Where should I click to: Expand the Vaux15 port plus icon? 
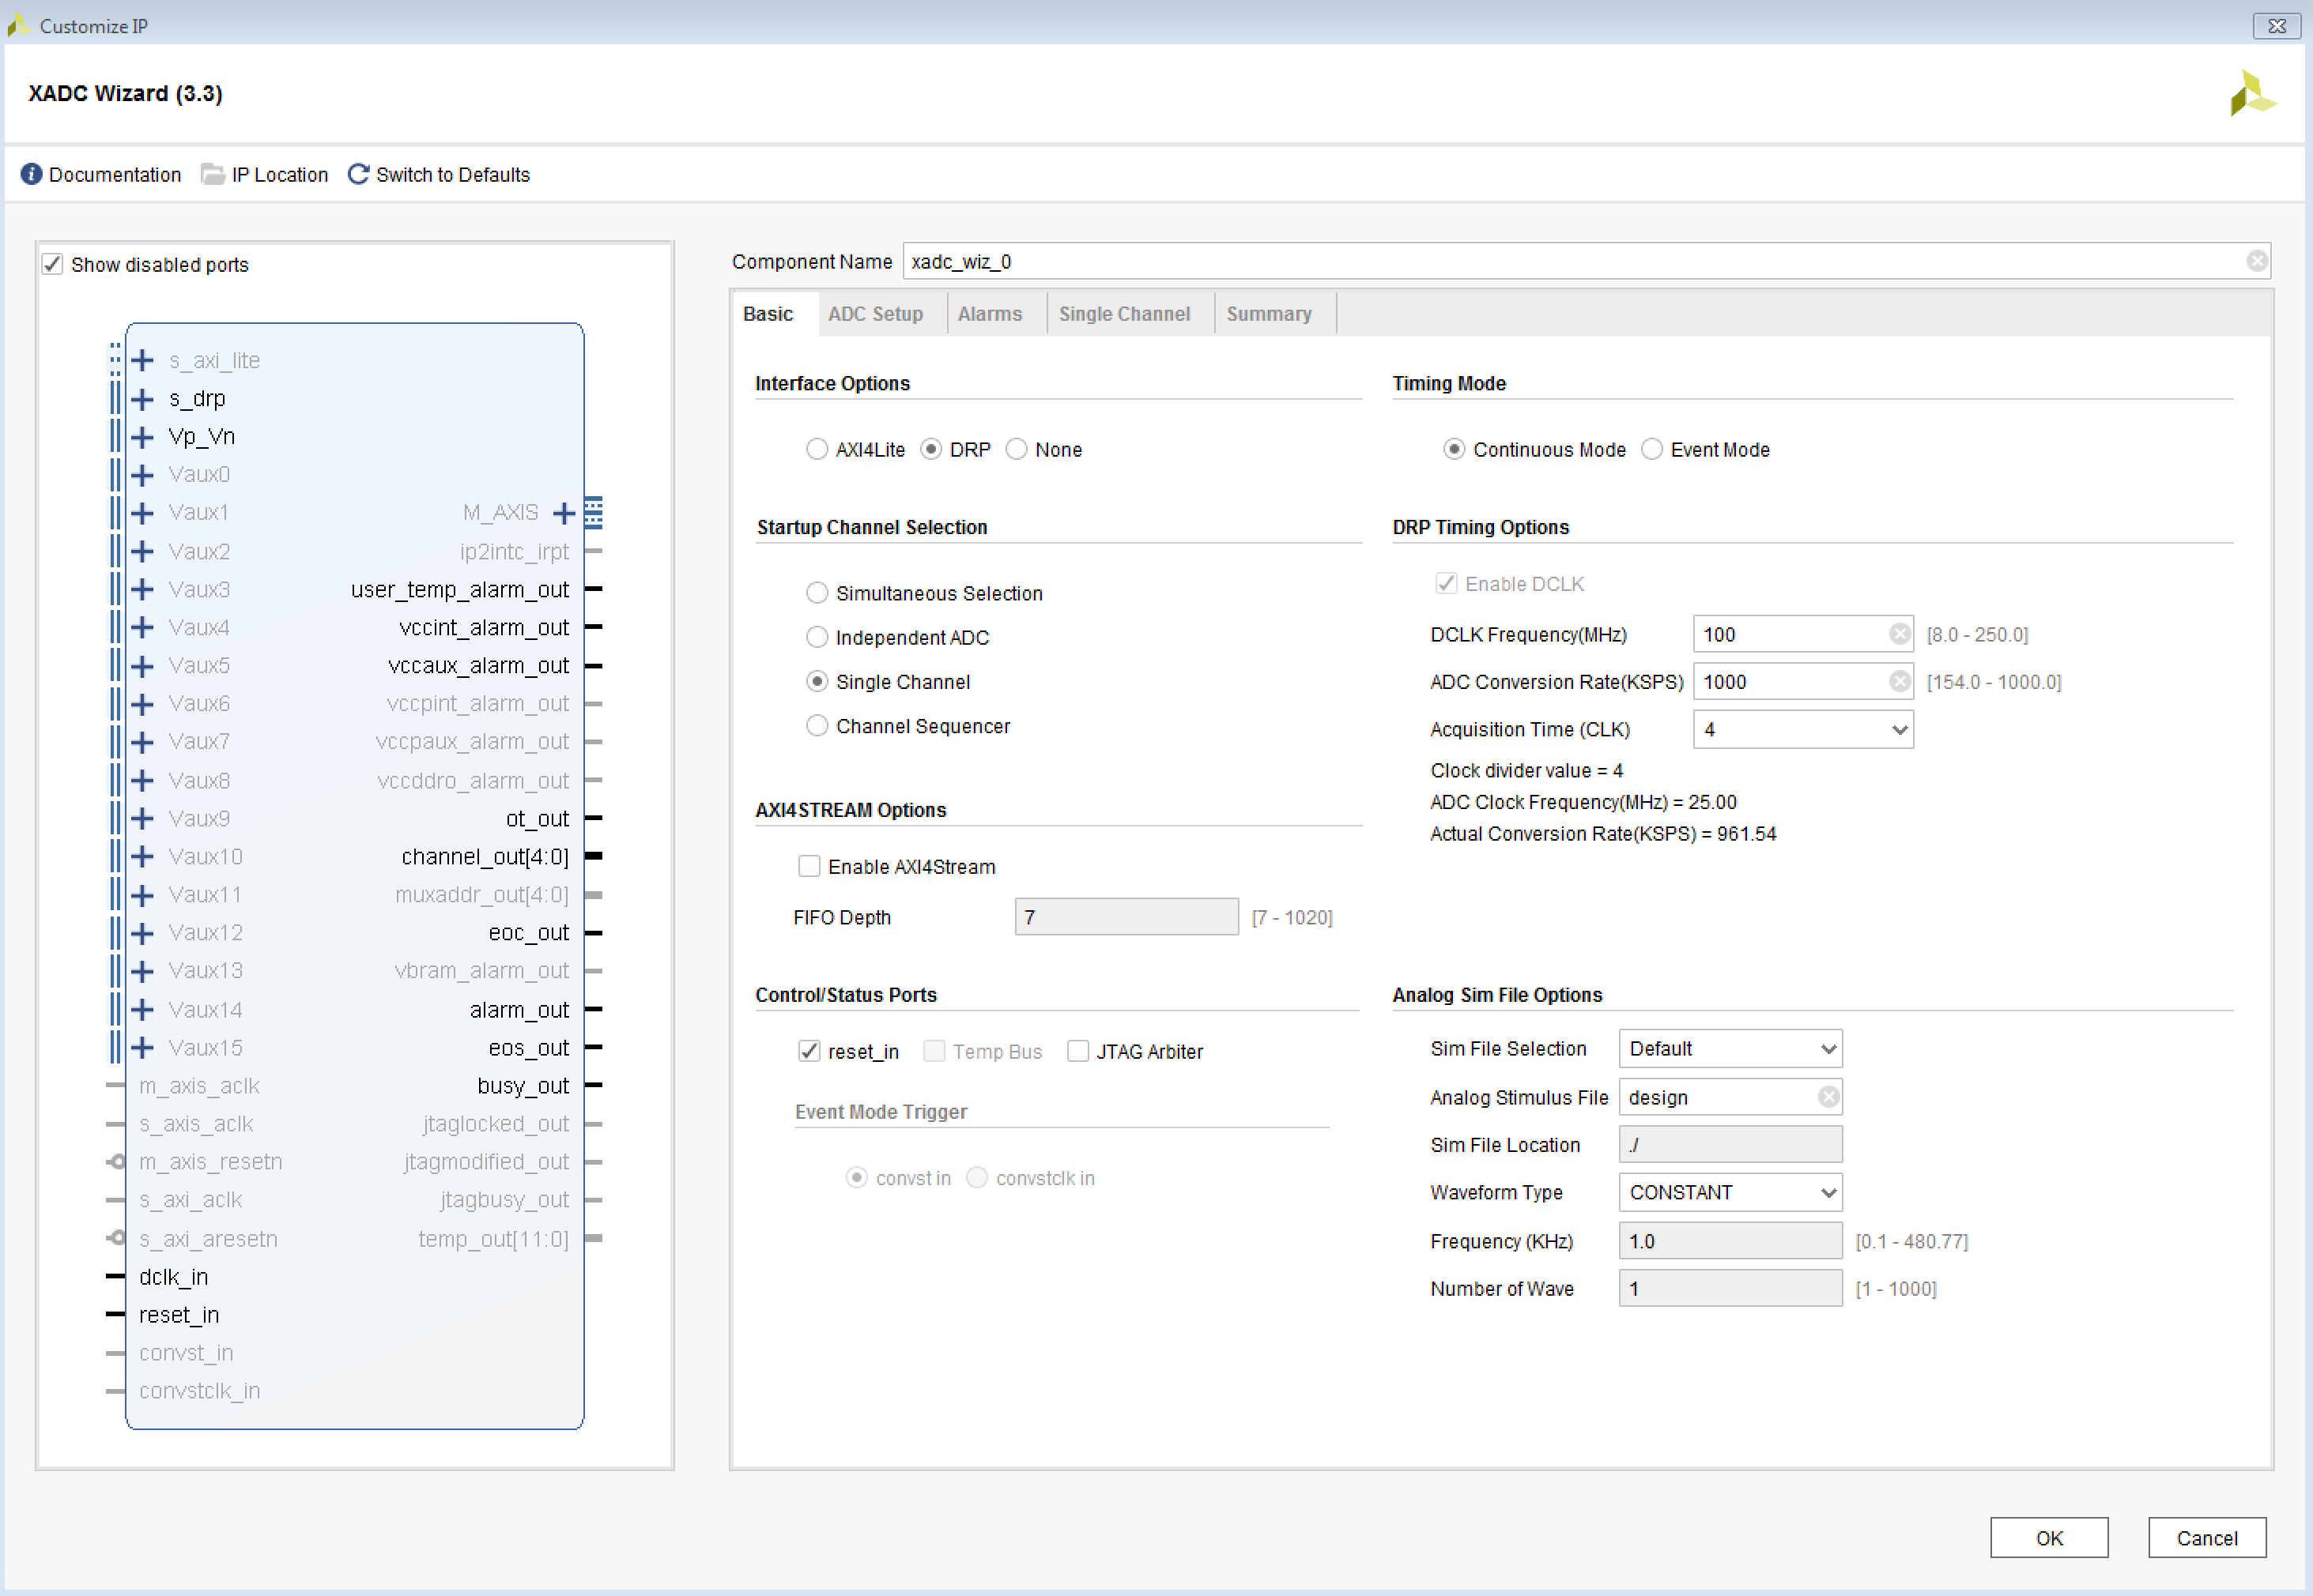(x=143, y=1047)
